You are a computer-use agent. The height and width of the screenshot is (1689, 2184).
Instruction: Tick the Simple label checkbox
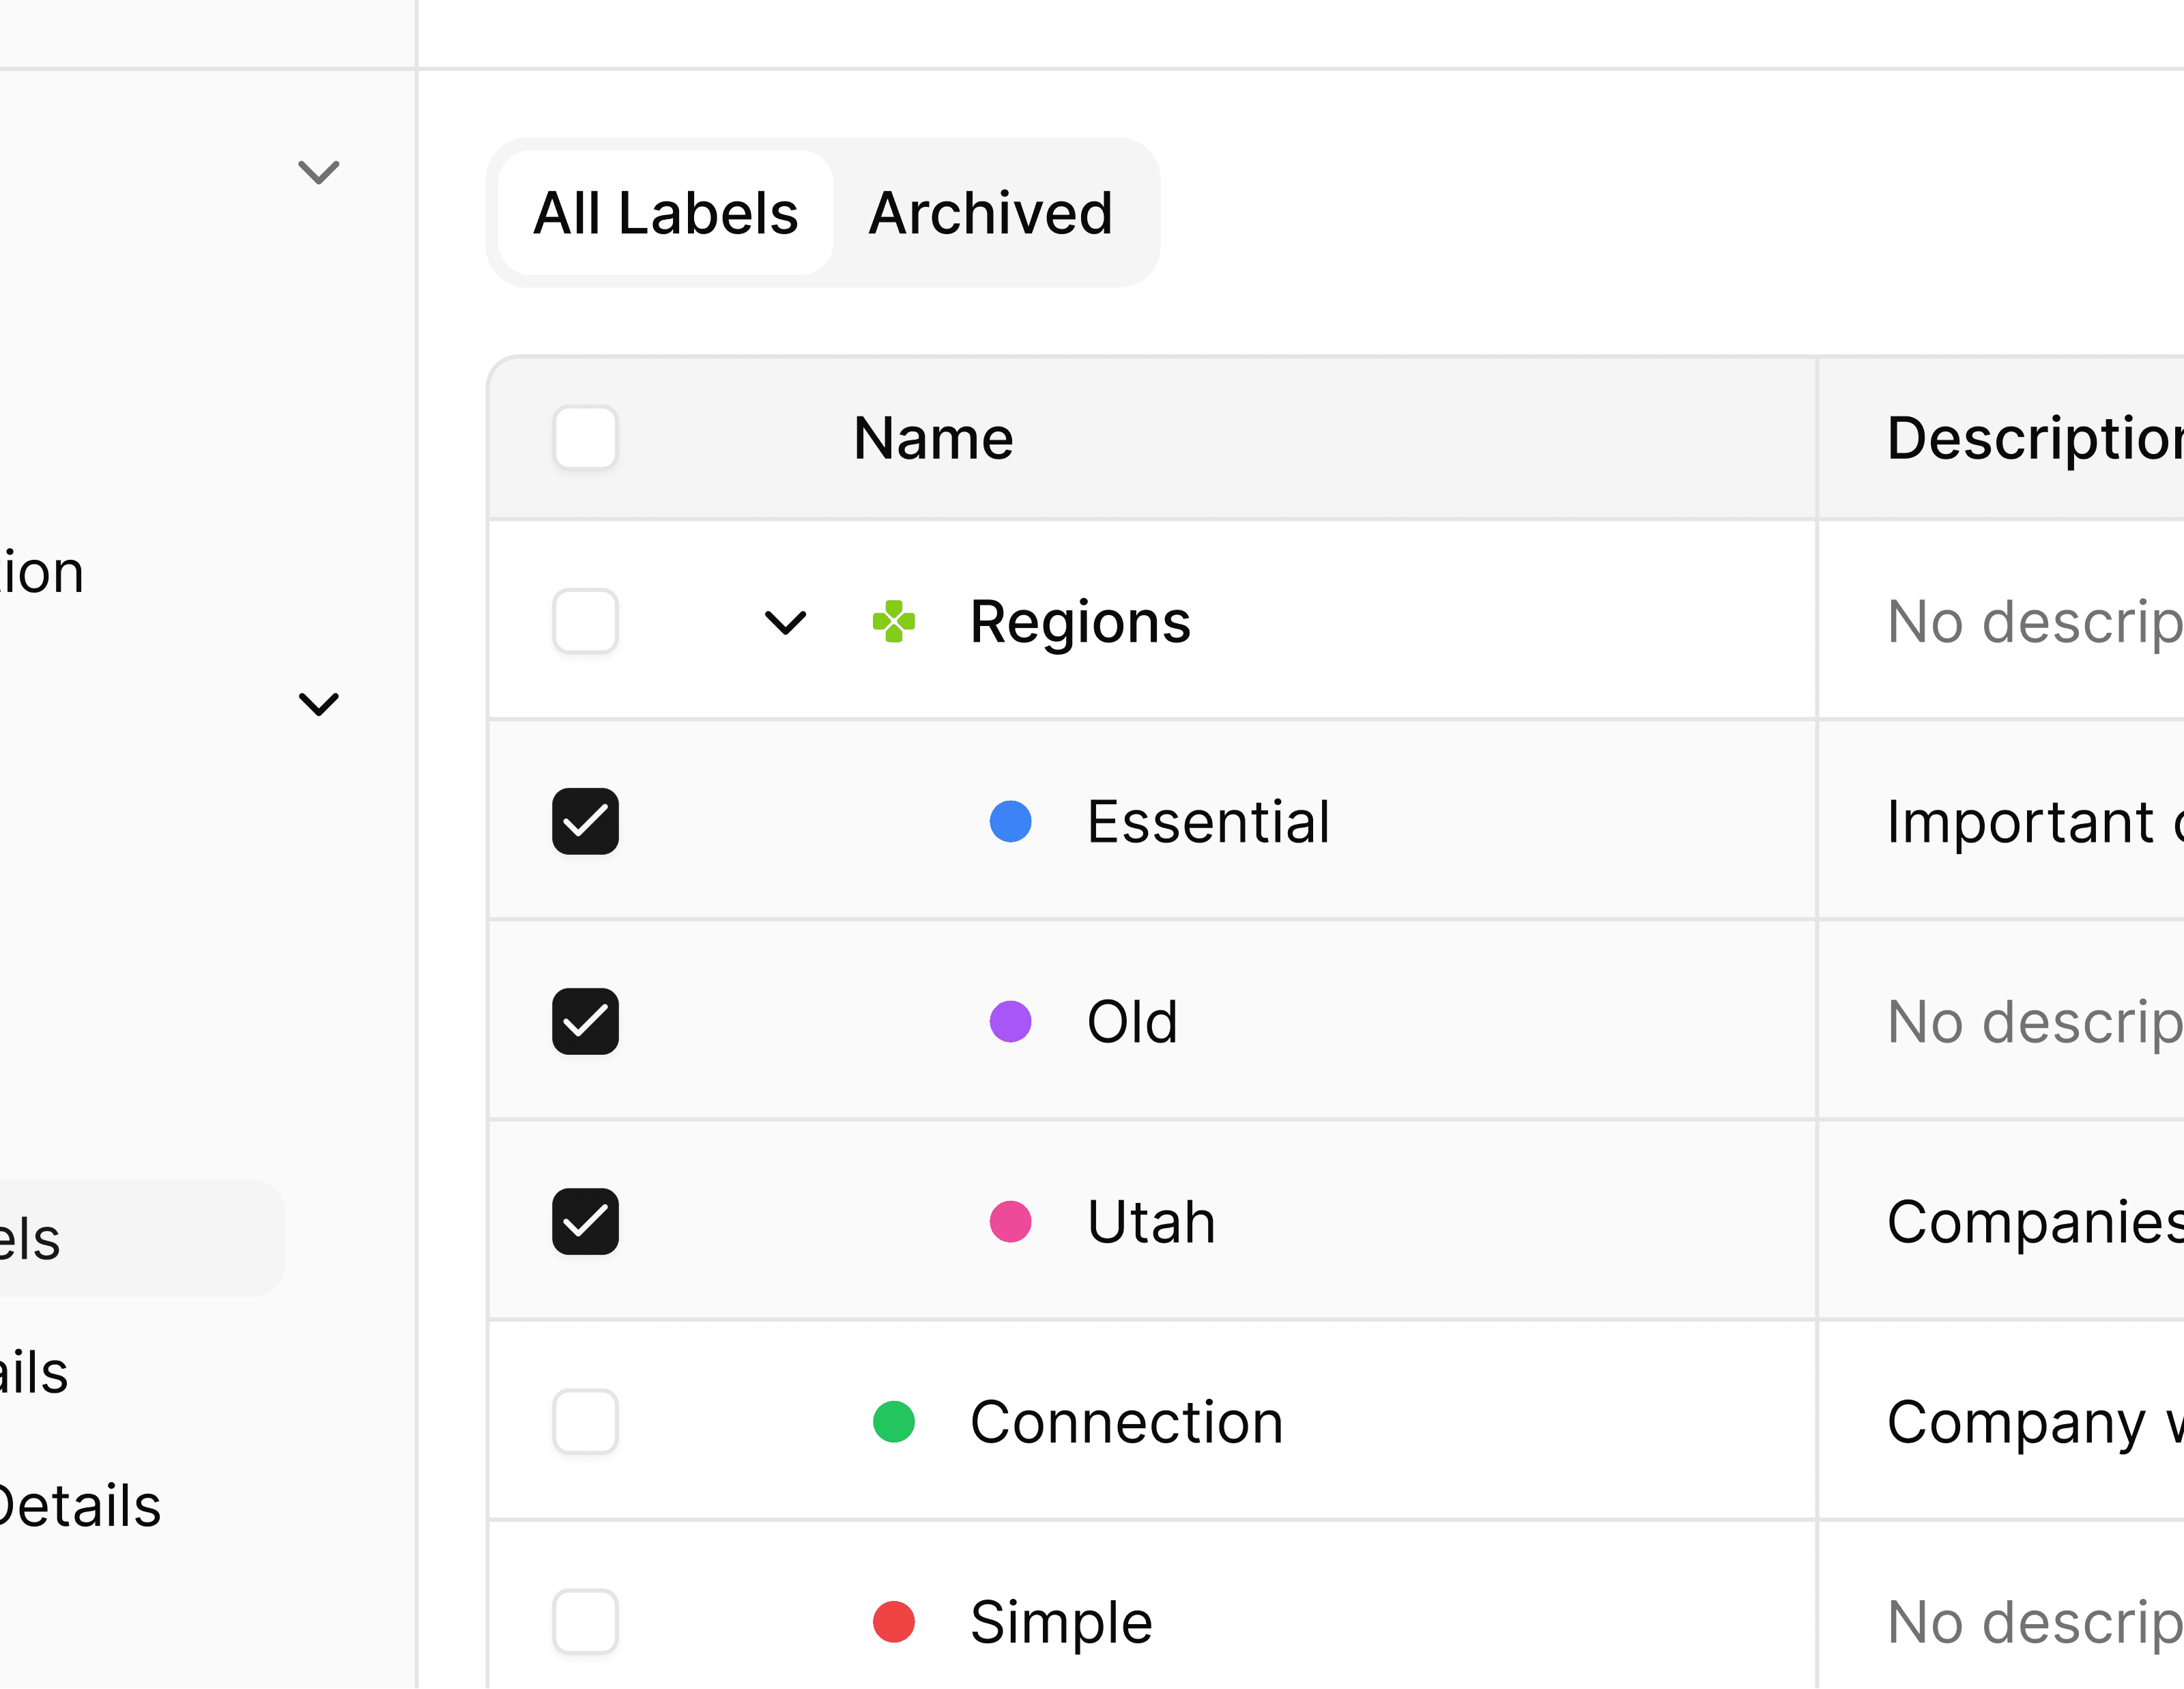(x=585, y=1621)
